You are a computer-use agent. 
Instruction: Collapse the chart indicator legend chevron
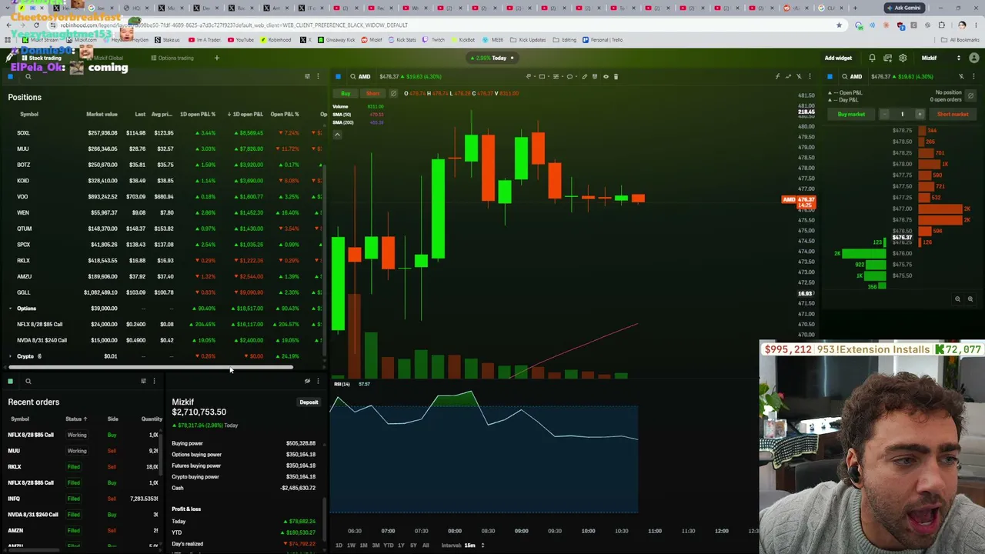click(x=337, y=135)
